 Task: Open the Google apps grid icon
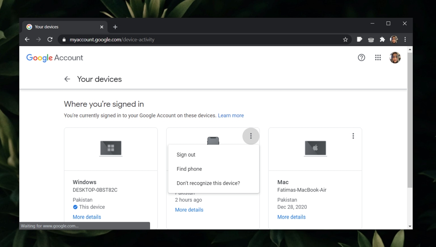point(378,57)
